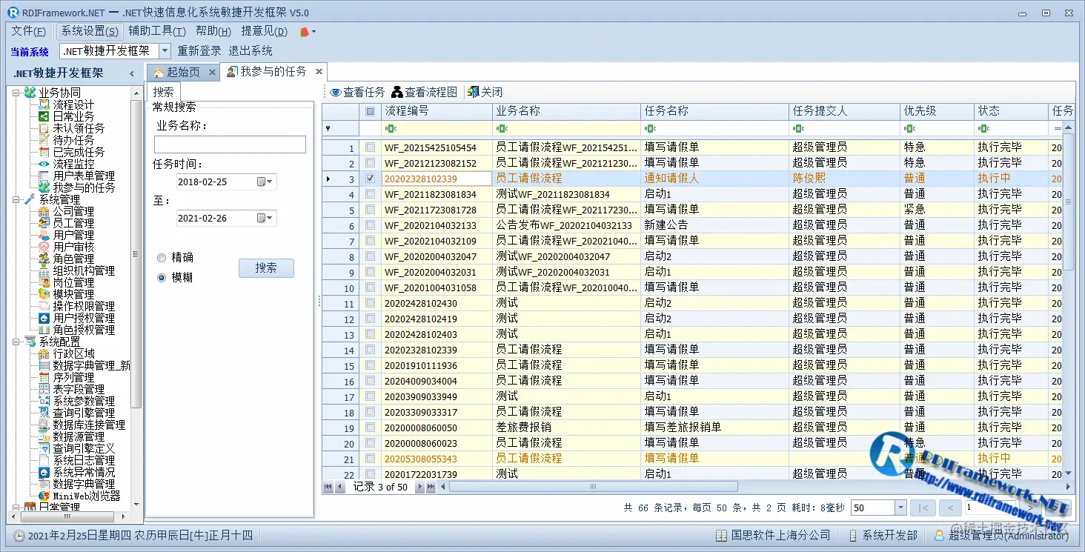This screenshot has width=1085, height=552.
Task: Collapse the .NET敏捷开发框架 side panel chevron
Action: 132,73
